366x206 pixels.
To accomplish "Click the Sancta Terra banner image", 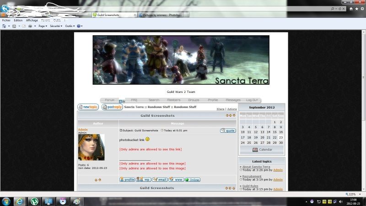I will point(181,60).
